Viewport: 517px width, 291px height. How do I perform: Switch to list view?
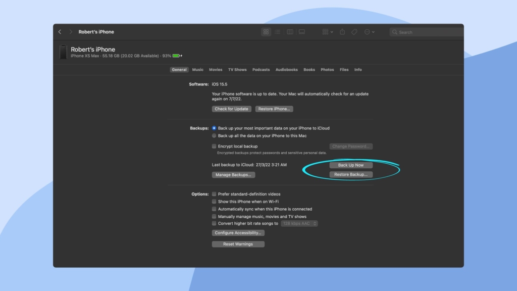(278, 32)
